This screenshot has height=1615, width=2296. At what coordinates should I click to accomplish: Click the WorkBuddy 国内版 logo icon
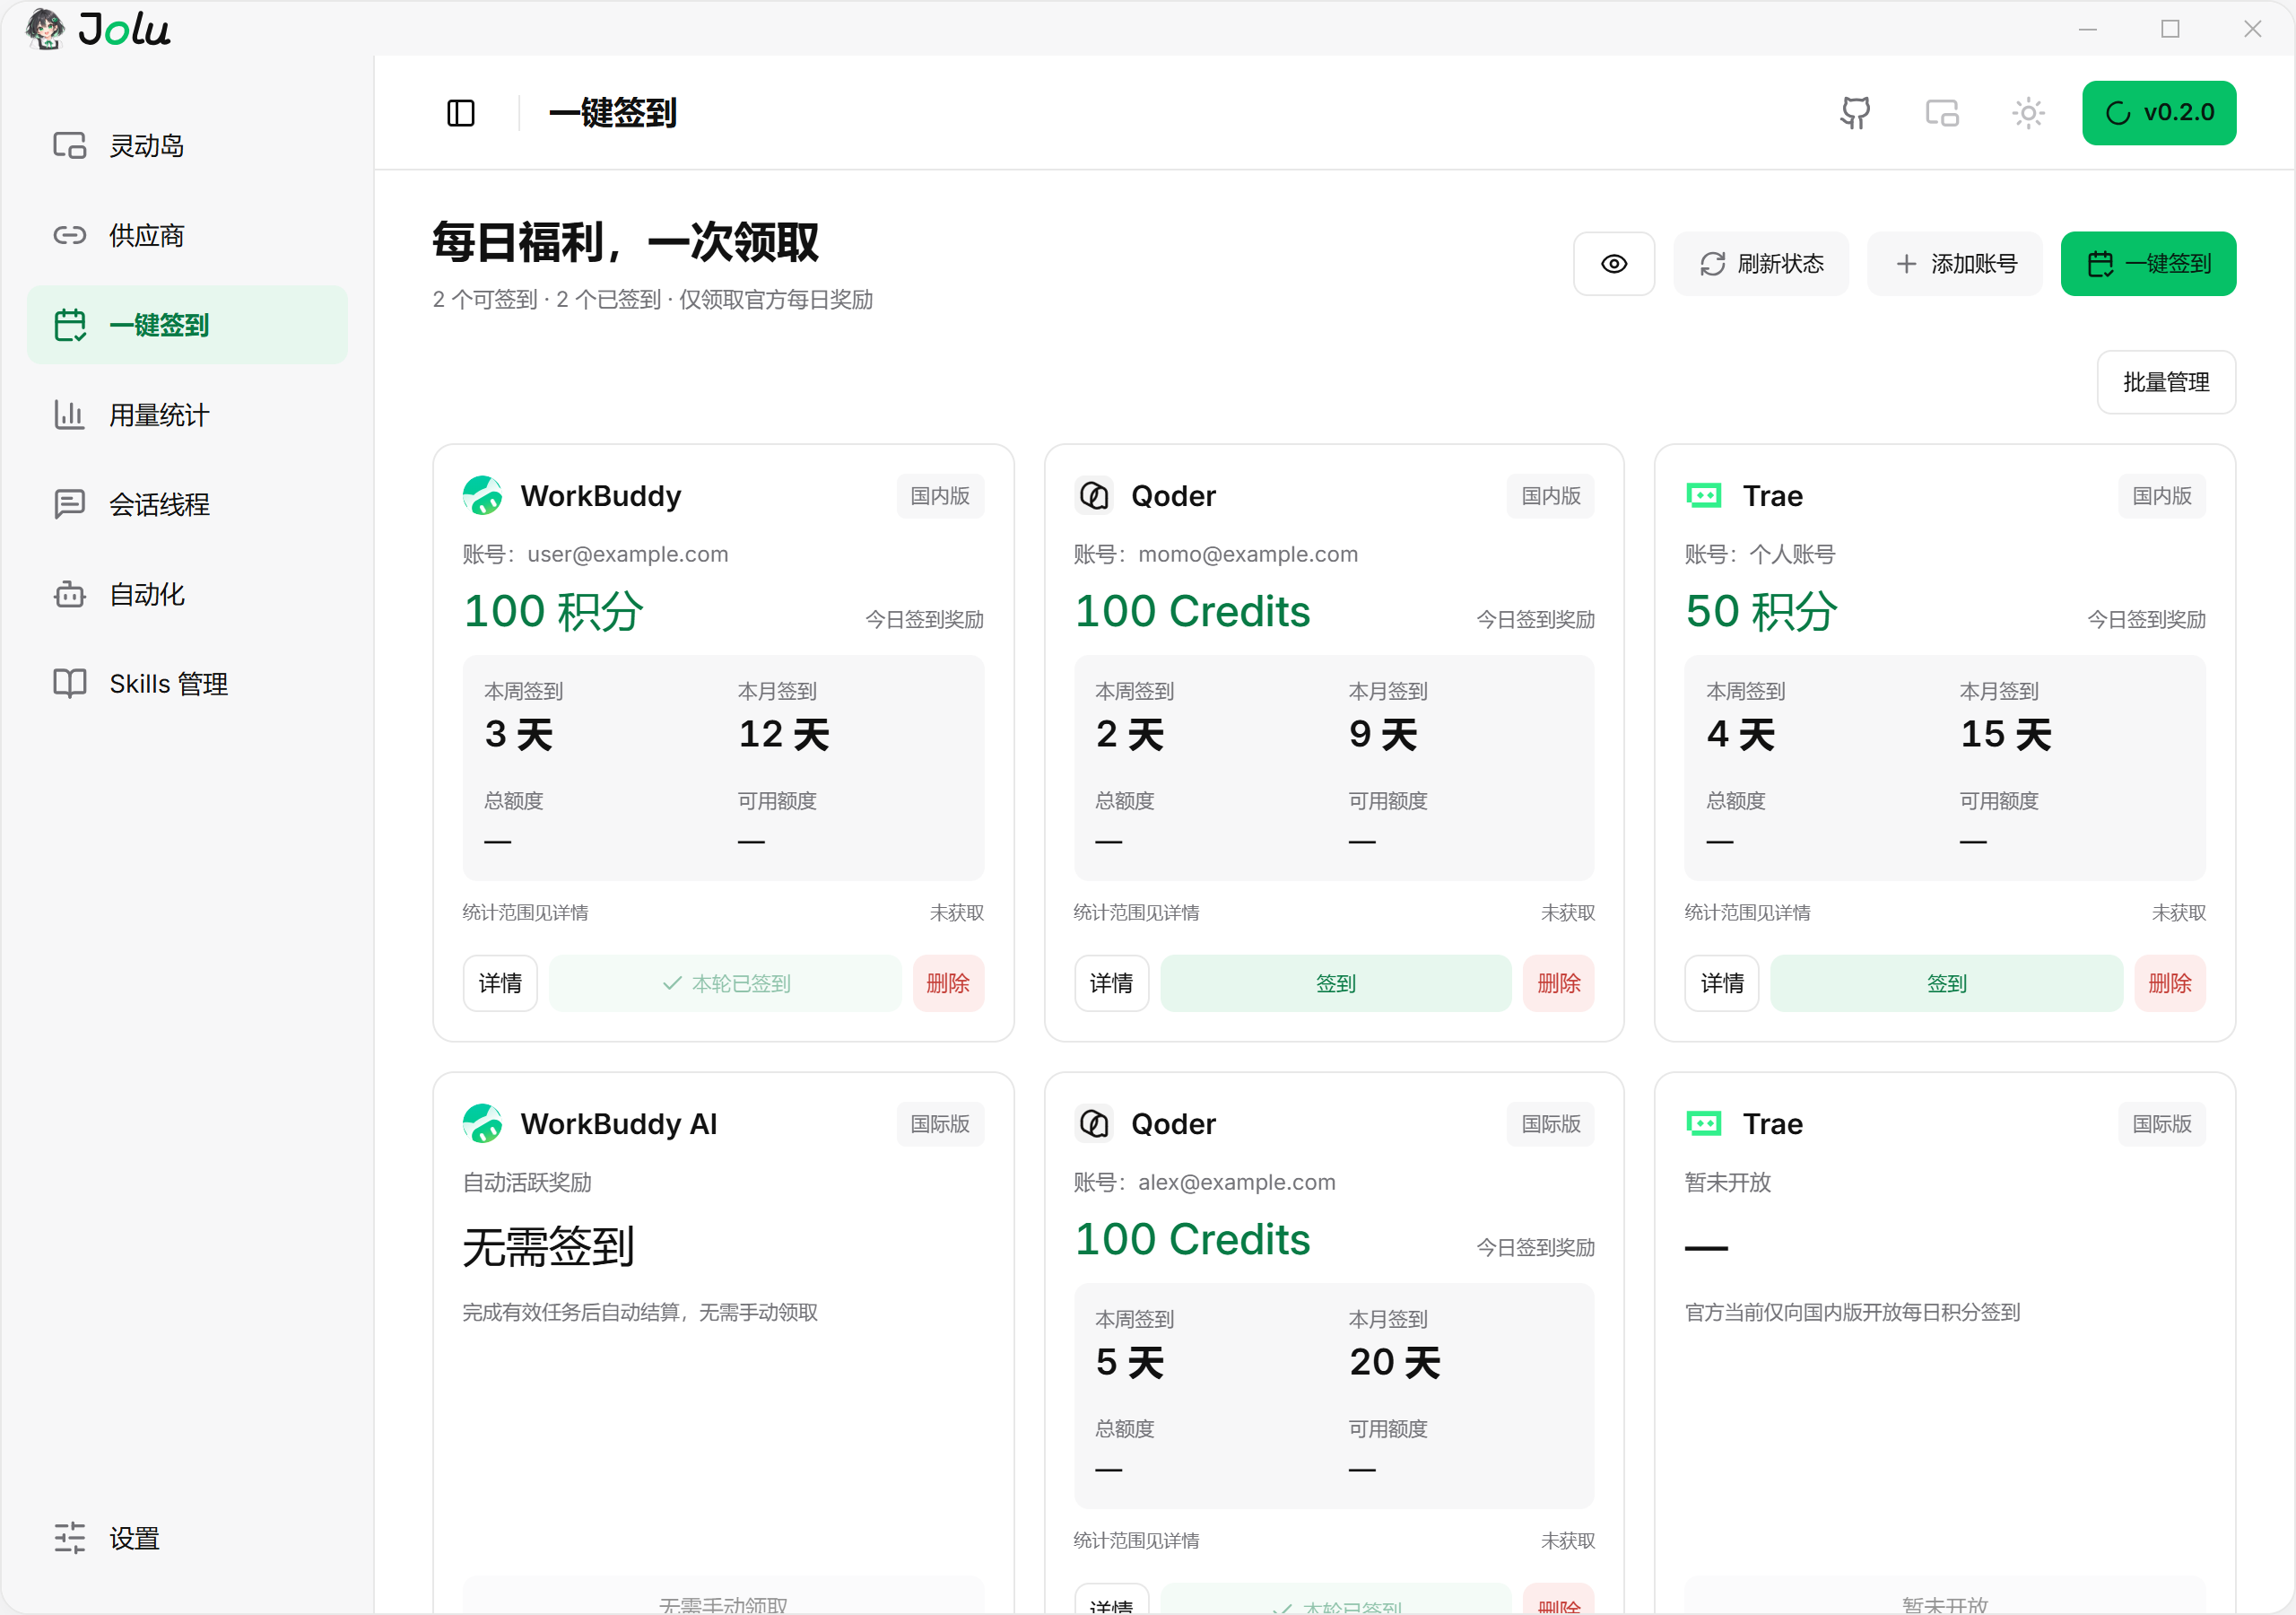483,496
